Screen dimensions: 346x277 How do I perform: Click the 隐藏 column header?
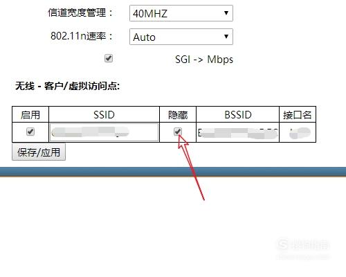[x=178, y=114]
